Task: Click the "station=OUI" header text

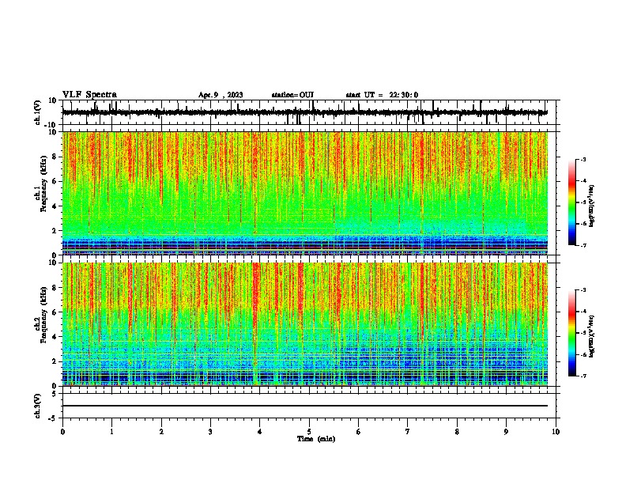Action: click(292, 95)
